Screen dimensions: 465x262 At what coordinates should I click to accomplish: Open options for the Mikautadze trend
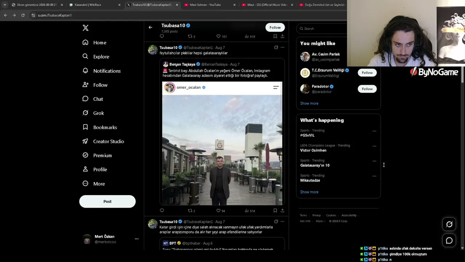point(374,176)
